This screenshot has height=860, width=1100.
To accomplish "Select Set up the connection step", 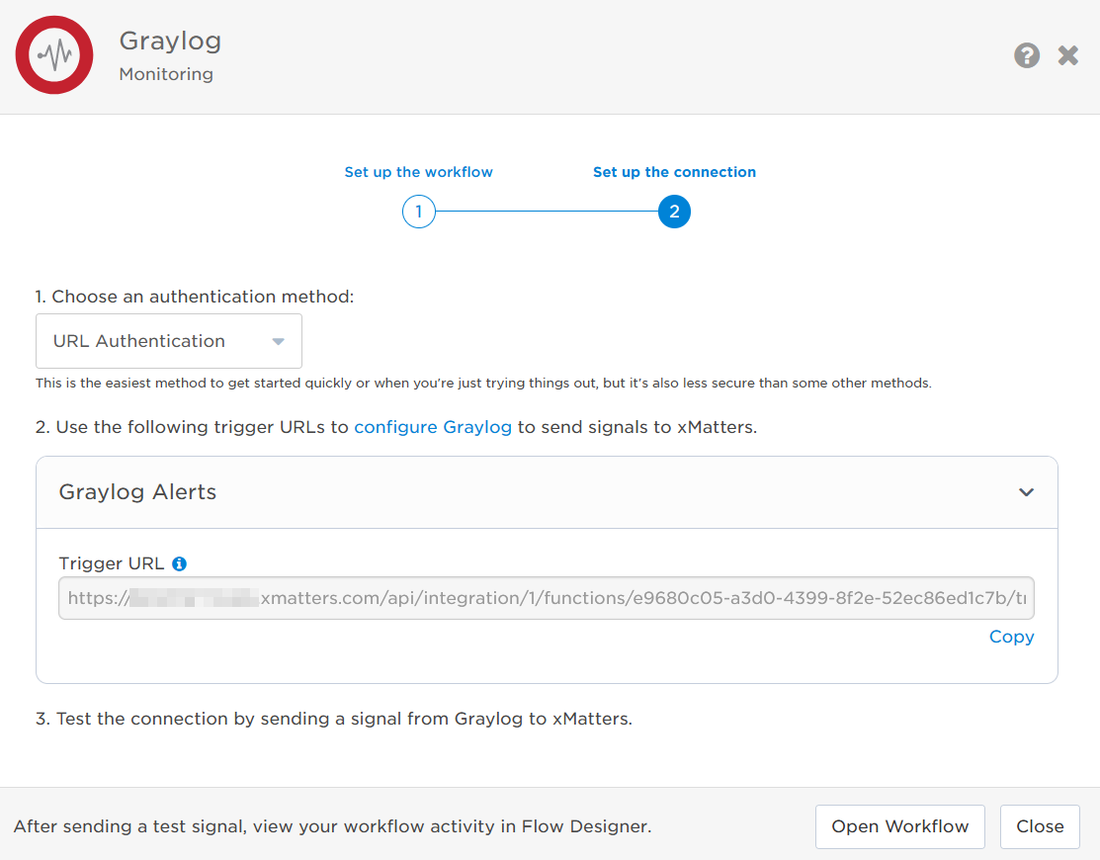I will click(674, 172).
